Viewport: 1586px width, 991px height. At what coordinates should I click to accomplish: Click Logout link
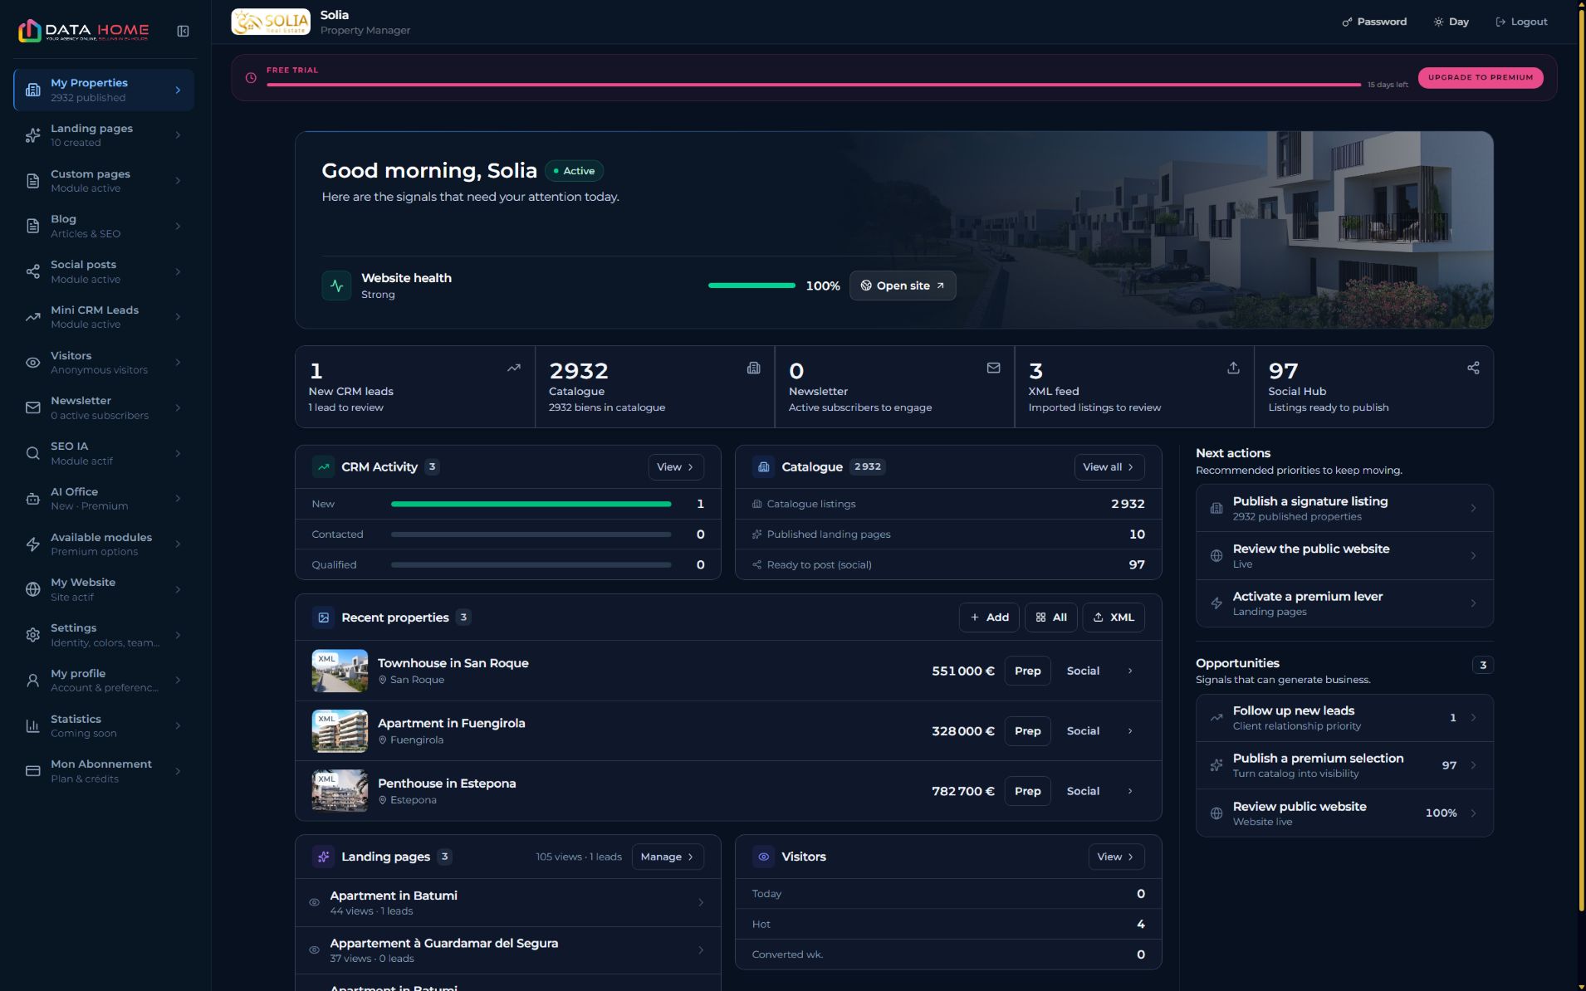pyautogui.click(x=1521, y=22)
